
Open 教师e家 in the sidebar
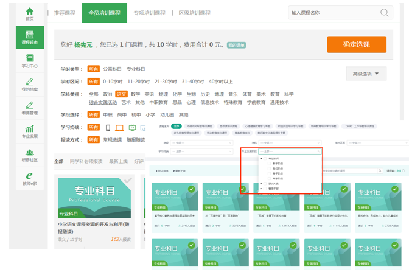[x=30, y=178]
